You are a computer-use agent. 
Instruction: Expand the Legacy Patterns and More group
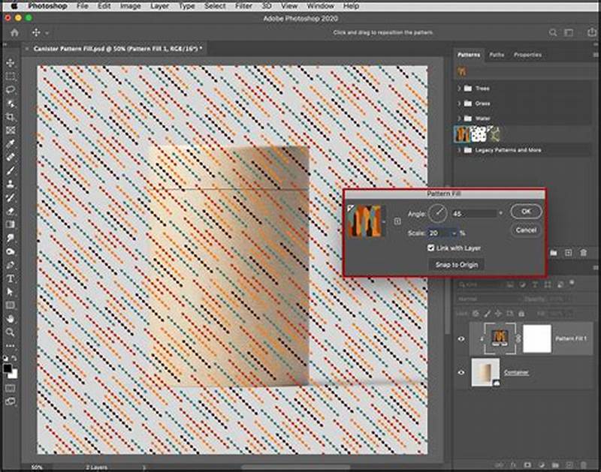click(x=458, y=150)
